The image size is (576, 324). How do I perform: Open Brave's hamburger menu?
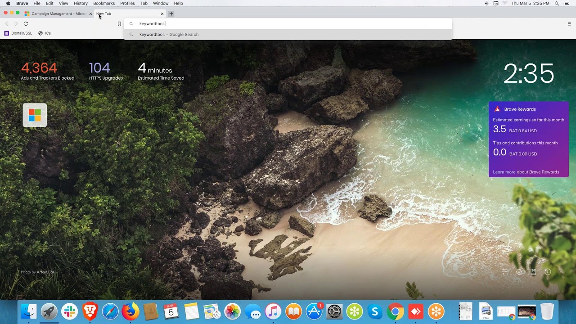click(569, 24)
